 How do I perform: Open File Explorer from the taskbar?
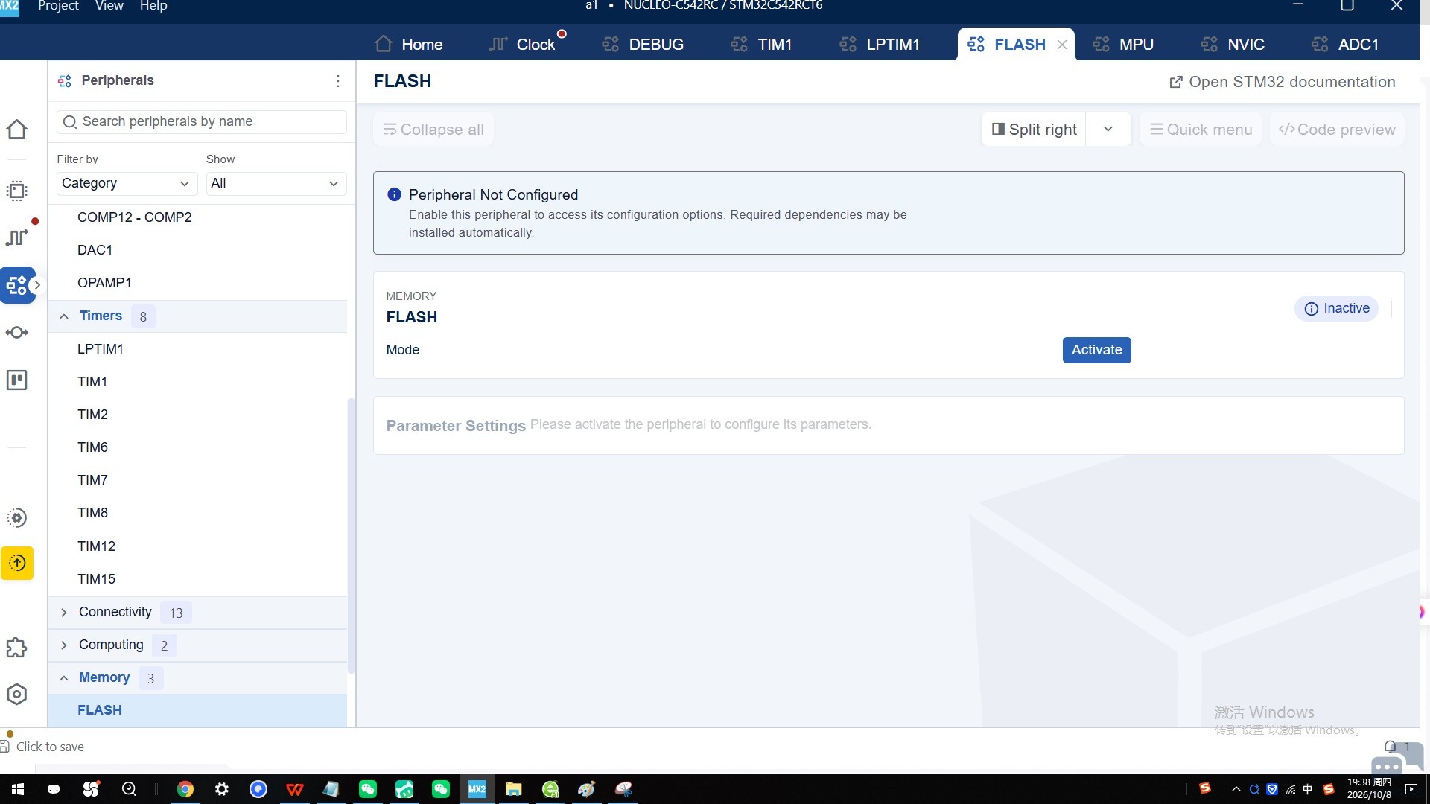[x=513, y=789]
